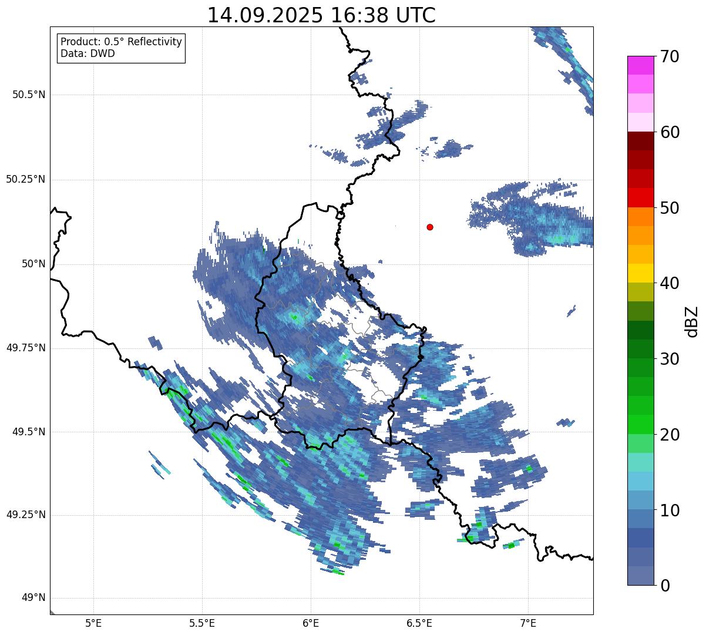This screenshot has width=706, height=635.
Task: Click the 'Data: DWD' text line
Action: click(x=88, y=53)
